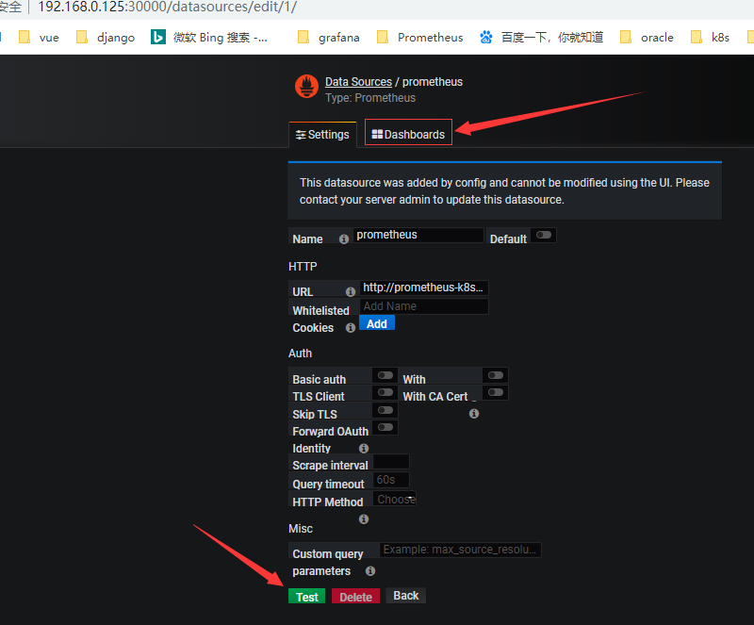Toggle the With CA Cert switch
754x625 pixels.
coord(496,392)
